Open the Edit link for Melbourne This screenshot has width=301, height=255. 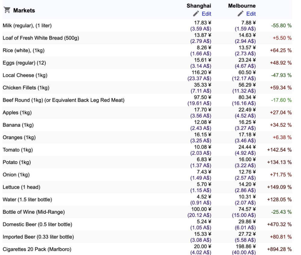tap(251, 14)
